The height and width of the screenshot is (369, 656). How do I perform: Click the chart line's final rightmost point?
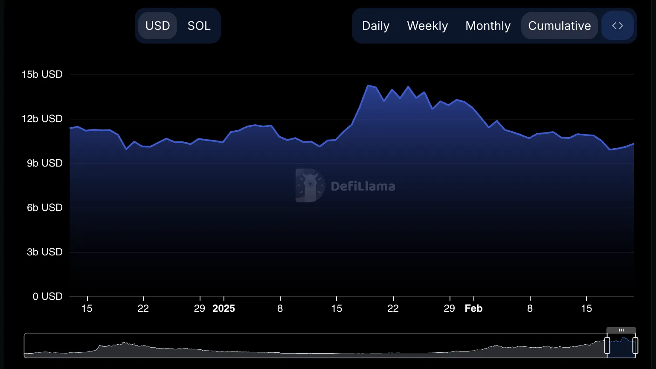[x=633, y=144]
